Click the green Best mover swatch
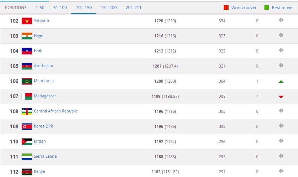Screen dimensions: 298x177 pyautogui.click(x=266, y=8)
